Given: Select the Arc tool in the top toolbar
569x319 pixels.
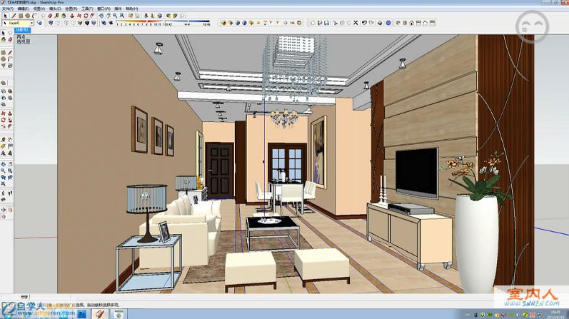Looking at the screenshot, I should pyautogui.click(x=34, y=16).
